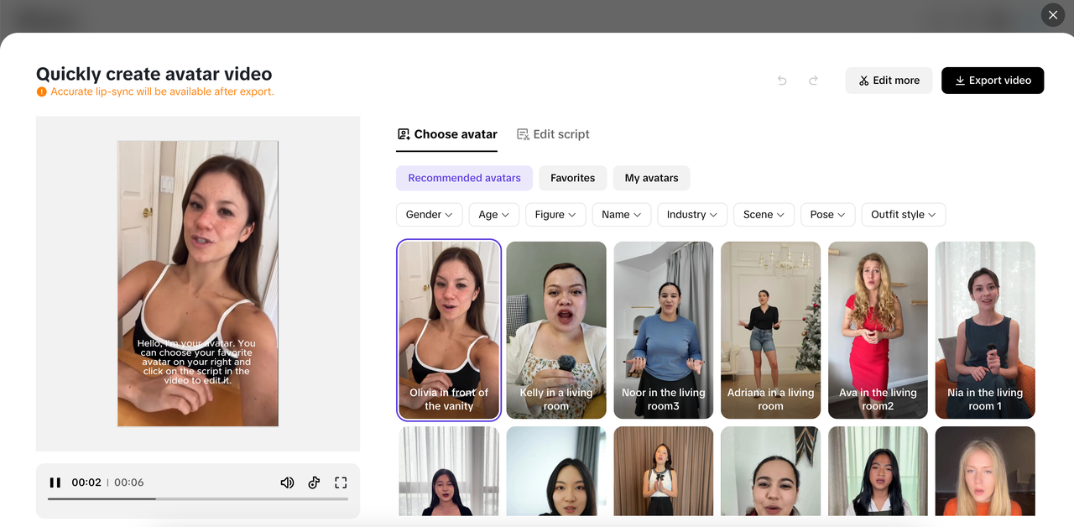Image resolution: width=1074 pixels, height=527 pixels.
Task: Open the Scene filter dropdown
Action: (764, 215)
